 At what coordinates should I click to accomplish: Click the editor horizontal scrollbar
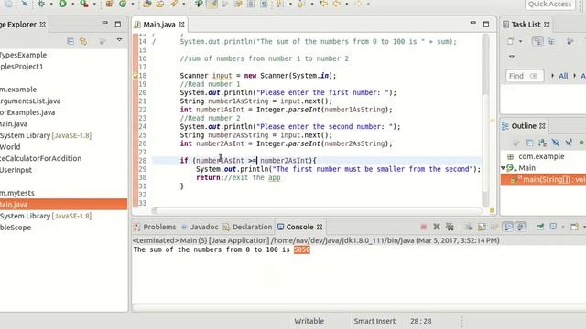point(317,211)
